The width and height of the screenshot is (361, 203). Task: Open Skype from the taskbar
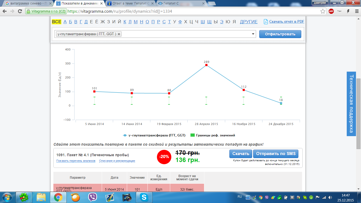click(144, 197)
